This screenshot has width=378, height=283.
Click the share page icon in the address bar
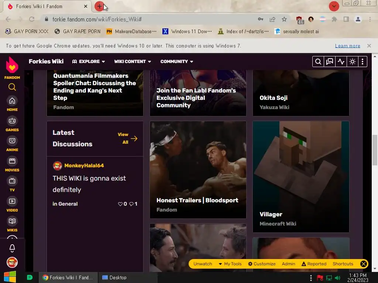pos(272,19)
